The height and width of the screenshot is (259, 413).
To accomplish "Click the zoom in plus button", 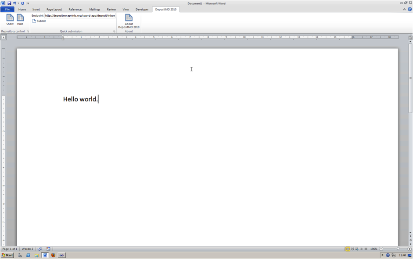I will coord(409,249).
